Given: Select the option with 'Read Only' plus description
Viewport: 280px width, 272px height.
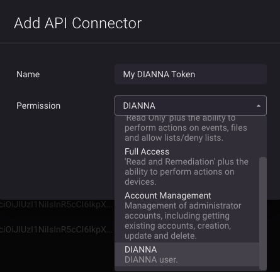Looking at the screenshot, I should (187, 129).
